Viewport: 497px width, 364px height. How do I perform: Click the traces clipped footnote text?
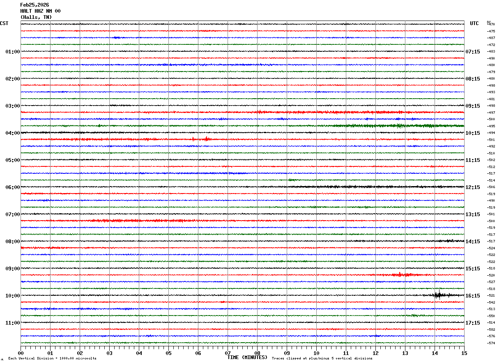point(322,359)
